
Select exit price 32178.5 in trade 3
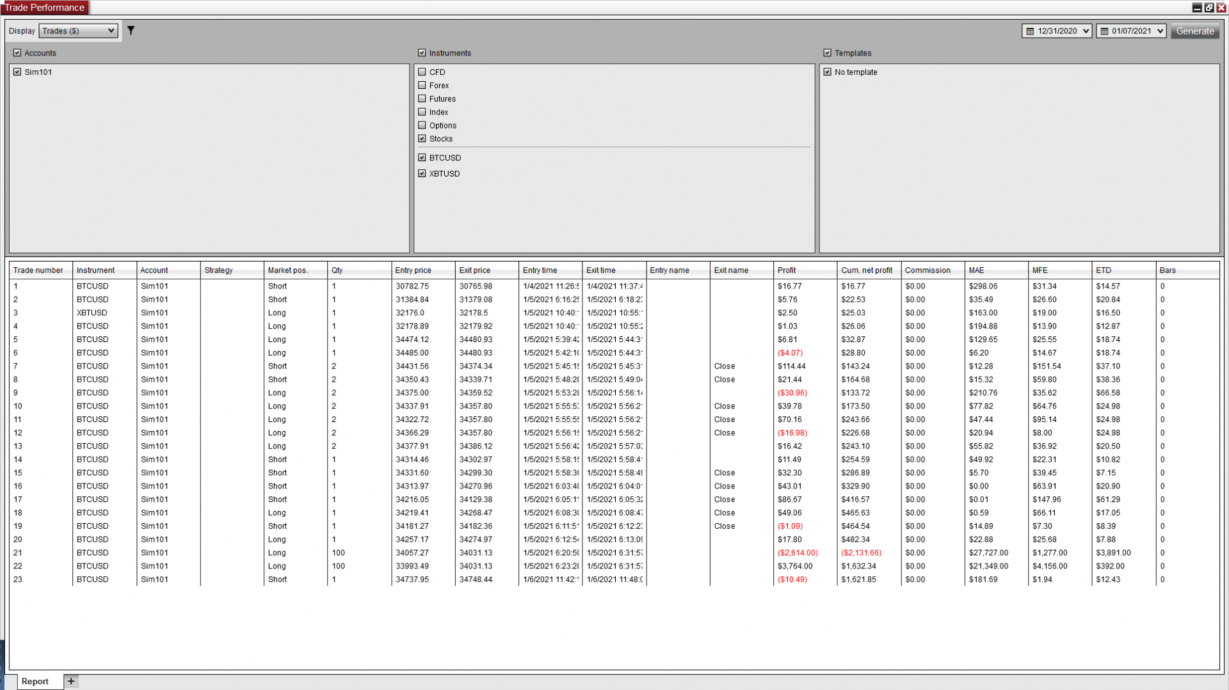pyautogui.click(x=473, y=313)
